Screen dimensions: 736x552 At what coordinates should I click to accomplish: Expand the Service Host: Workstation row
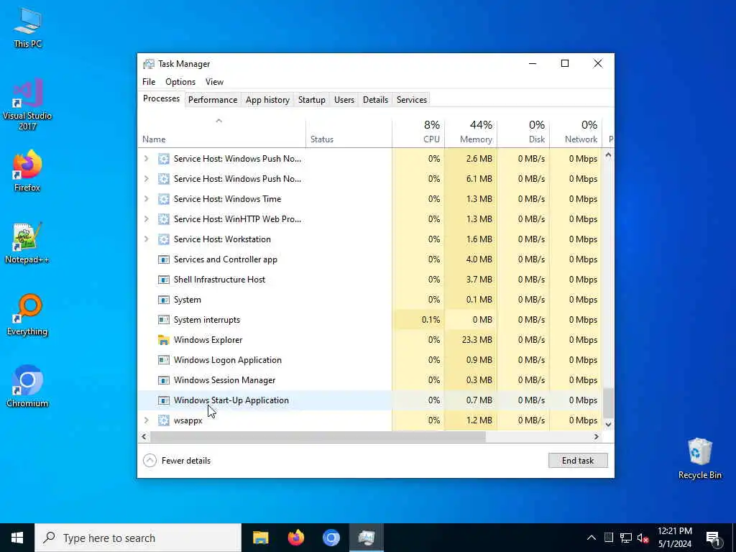(x=147, y=239)
